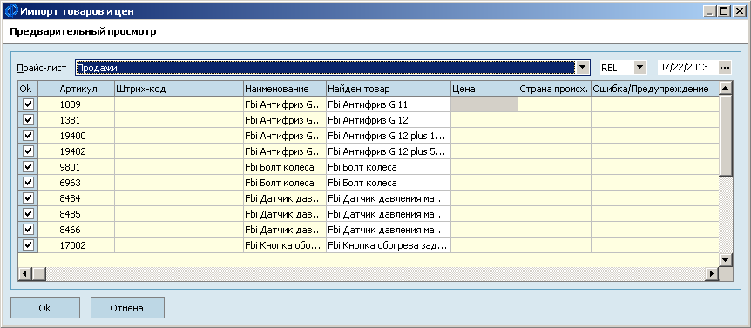Select article cell 9801
Screen dimensions: 751x328
point(85,167)
